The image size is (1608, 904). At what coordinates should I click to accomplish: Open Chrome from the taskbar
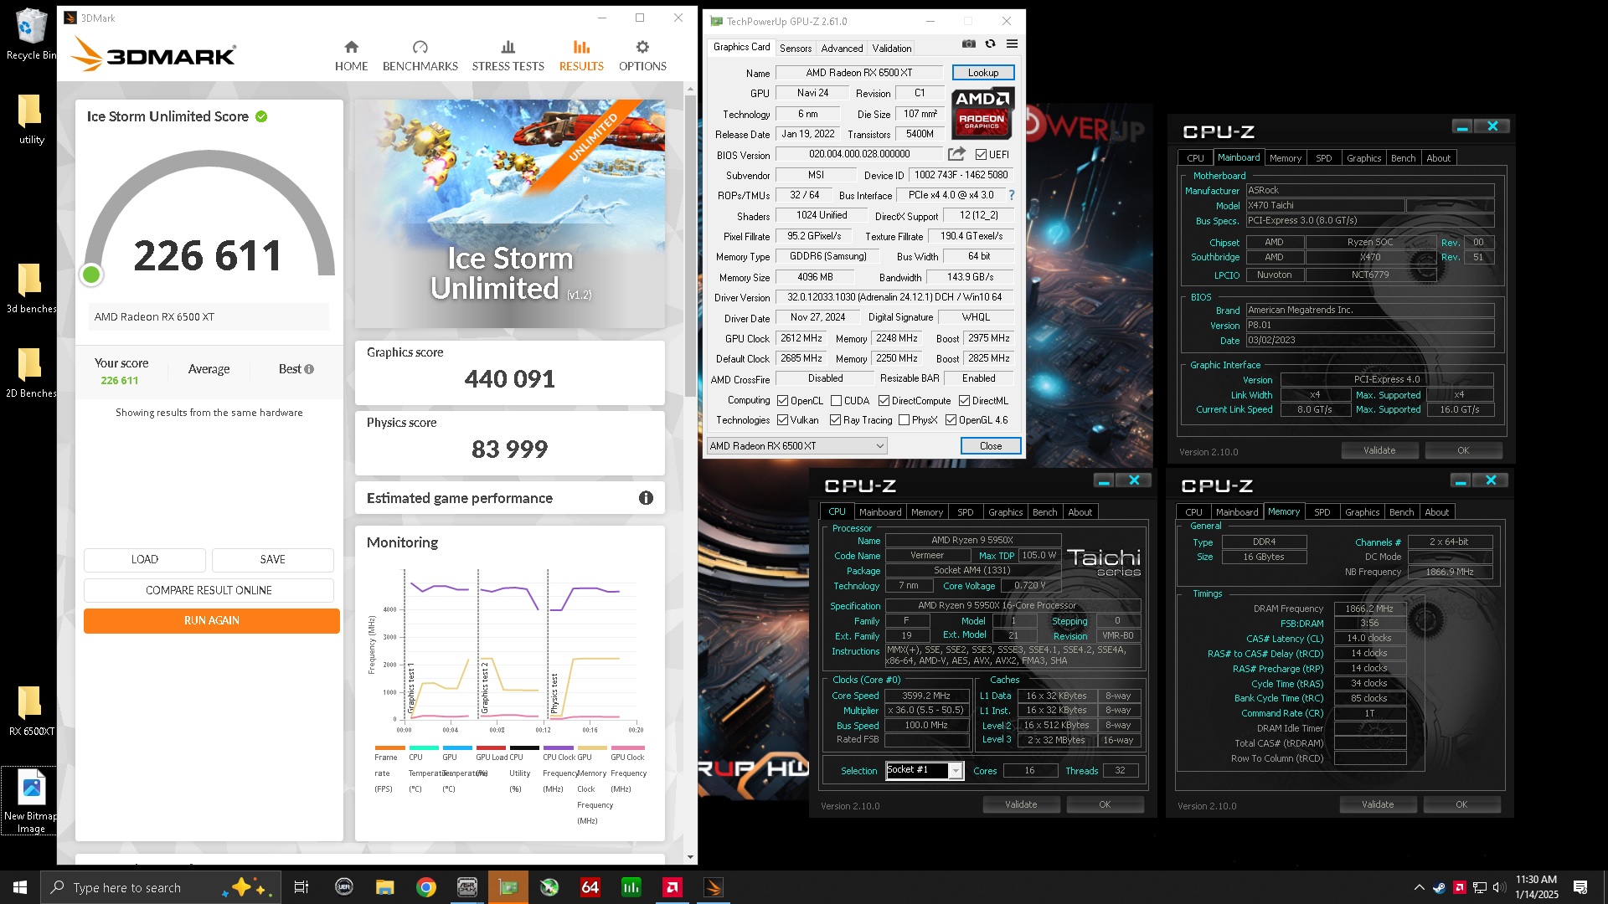coord(426,887)
